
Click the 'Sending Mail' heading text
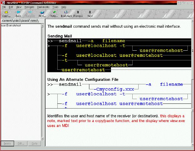coord(60,36)
